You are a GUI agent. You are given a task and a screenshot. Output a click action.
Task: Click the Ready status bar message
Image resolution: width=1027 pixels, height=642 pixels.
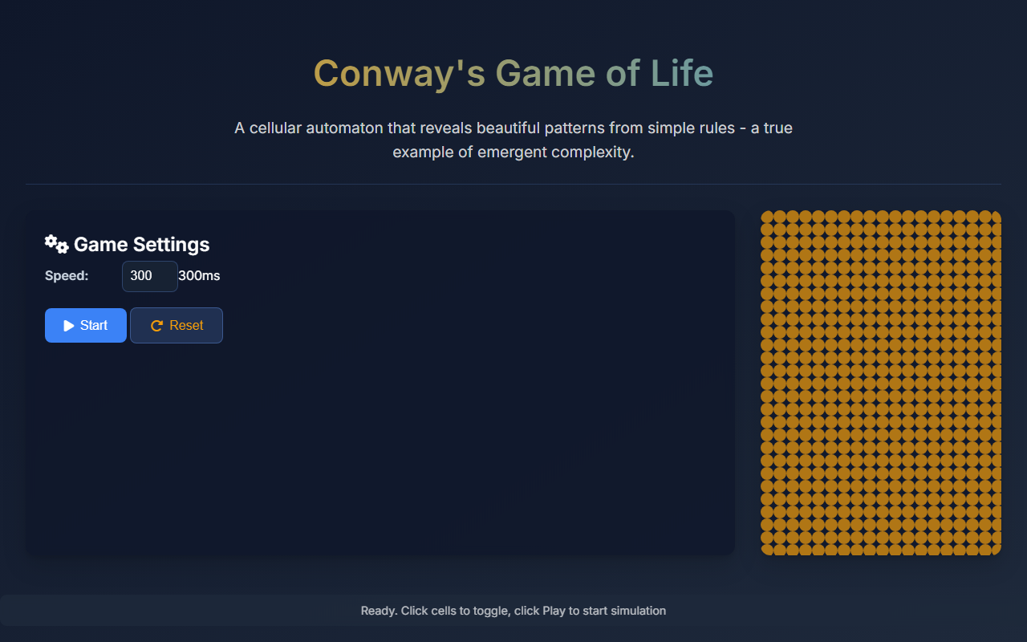point(513,611)
